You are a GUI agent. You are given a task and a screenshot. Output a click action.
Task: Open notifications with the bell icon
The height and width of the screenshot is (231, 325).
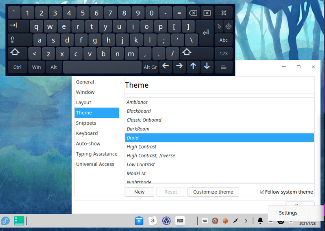pos(260,221)
